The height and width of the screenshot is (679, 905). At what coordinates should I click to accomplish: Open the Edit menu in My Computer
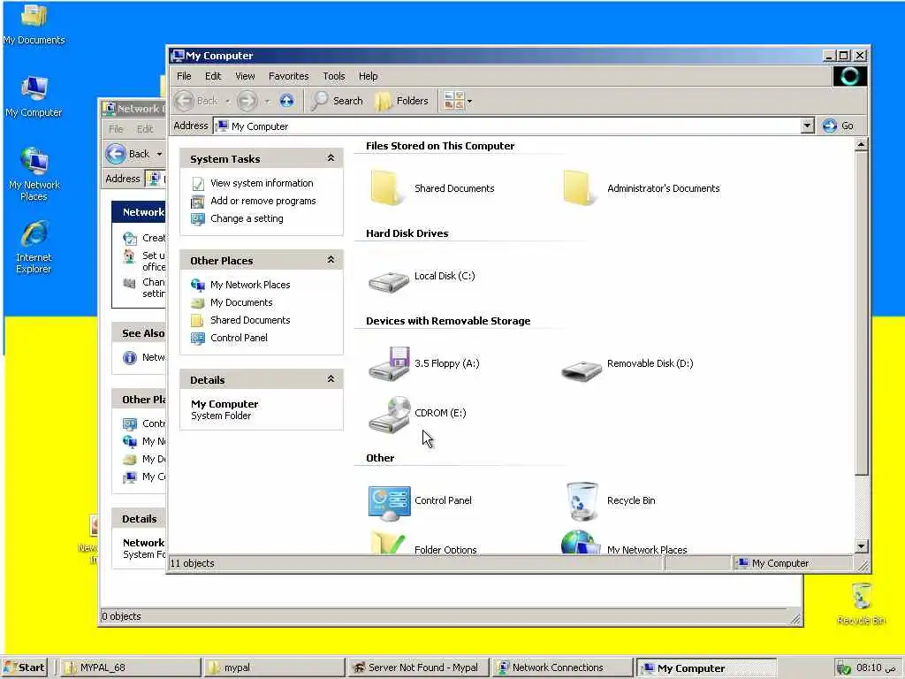click(x=213, y=76)
